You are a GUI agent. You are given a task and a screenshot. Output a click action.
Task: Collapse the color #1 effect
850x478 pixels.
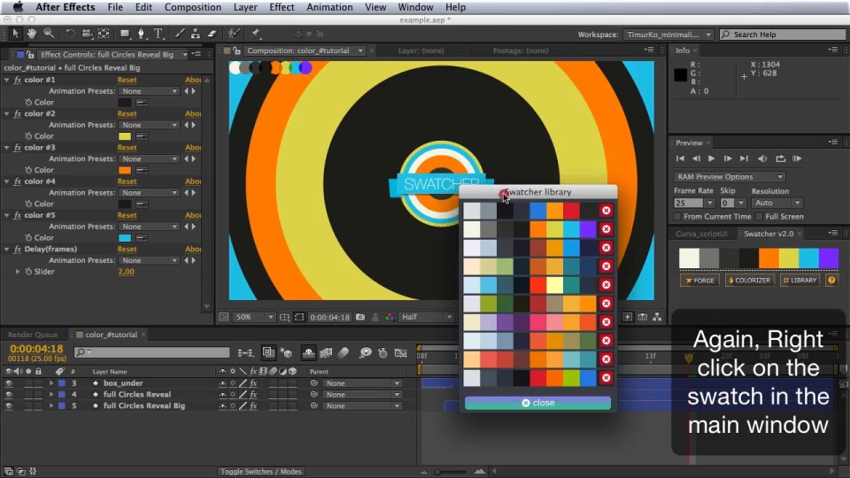pyautogui.click(x=6, y=80)
